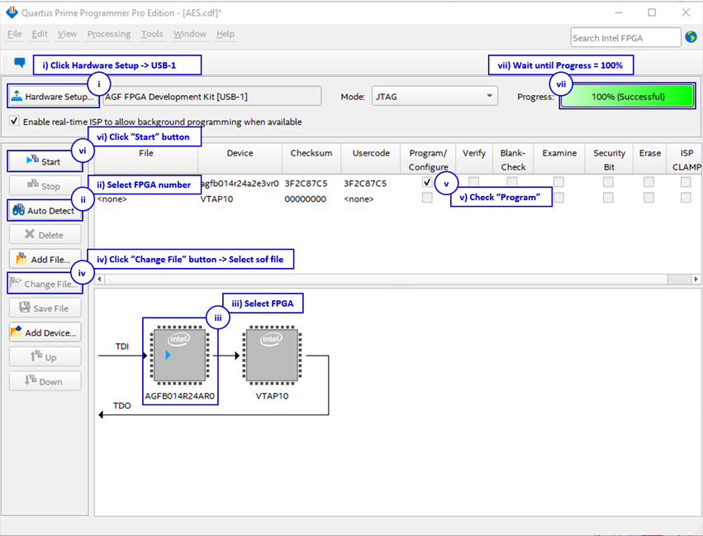703x536 pixels.
Task: Click the device table's right scroll arrow
Action: click(x=696, y=279)
